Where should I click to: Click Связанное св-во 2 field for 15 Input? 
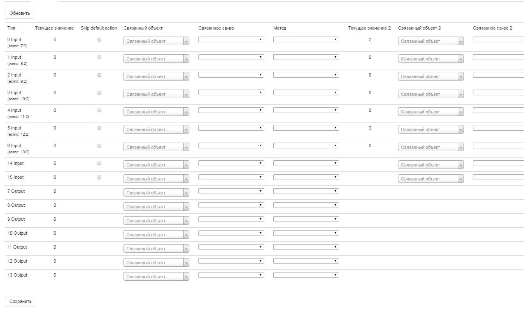[498, 177]
